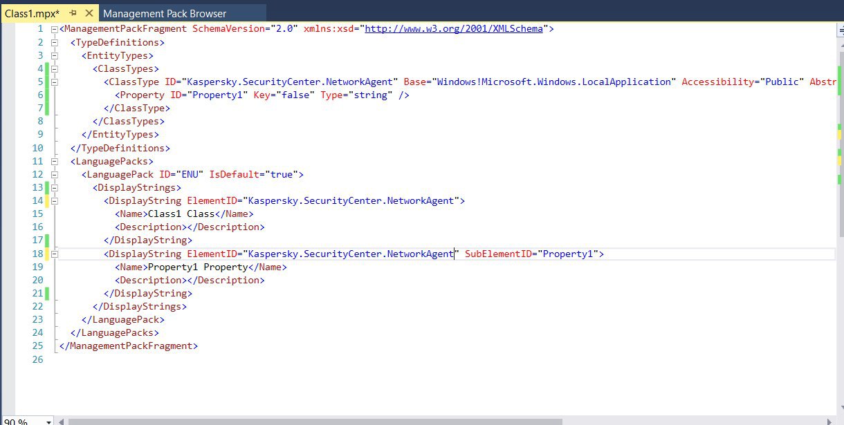Click the LanguagePack ID "ENU" value
Screen dimensions: 844x425
tap(190, 174)
